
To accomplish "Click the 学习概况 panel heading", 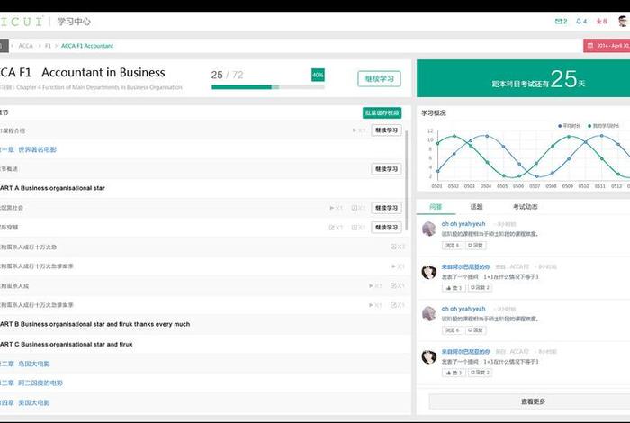I will click(x=434, y=112).
